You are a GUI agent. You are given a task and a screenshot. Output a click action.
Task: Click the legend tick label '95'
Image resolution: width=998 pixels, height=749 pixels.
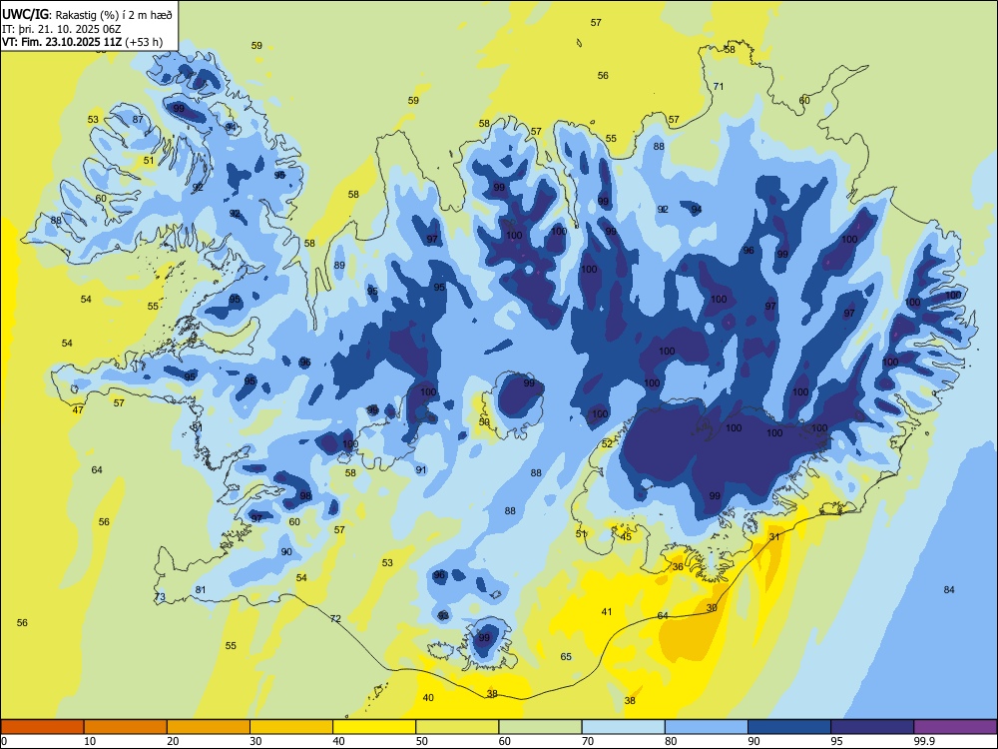tap(836, 741)
